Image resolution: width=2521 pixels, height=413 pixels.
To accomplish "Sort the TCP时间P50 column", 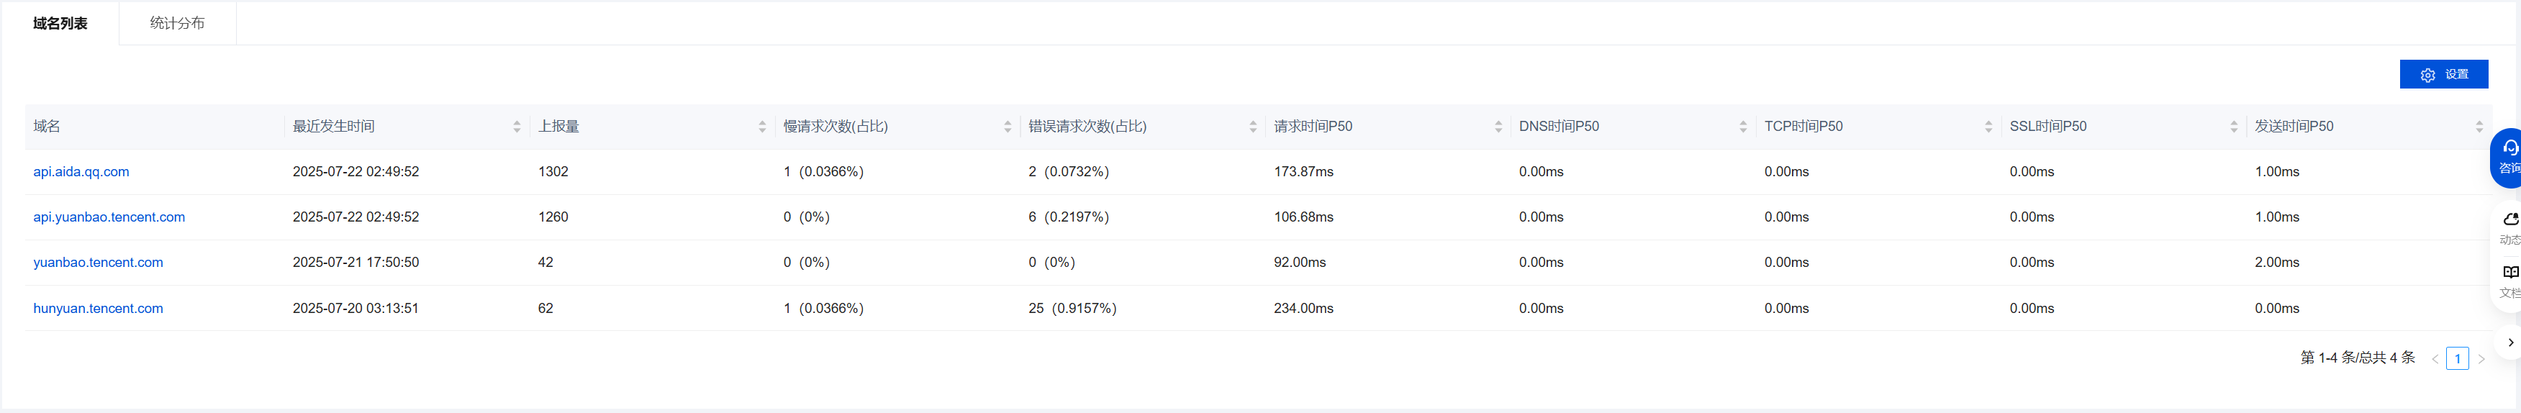I will coord(1988,127).
